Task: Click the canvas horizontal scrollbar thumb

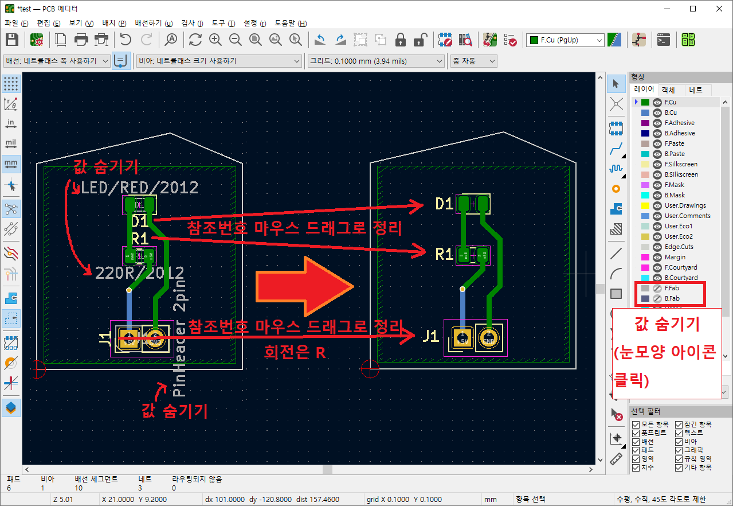Action: pyautogui.click(x=327, y=469)
